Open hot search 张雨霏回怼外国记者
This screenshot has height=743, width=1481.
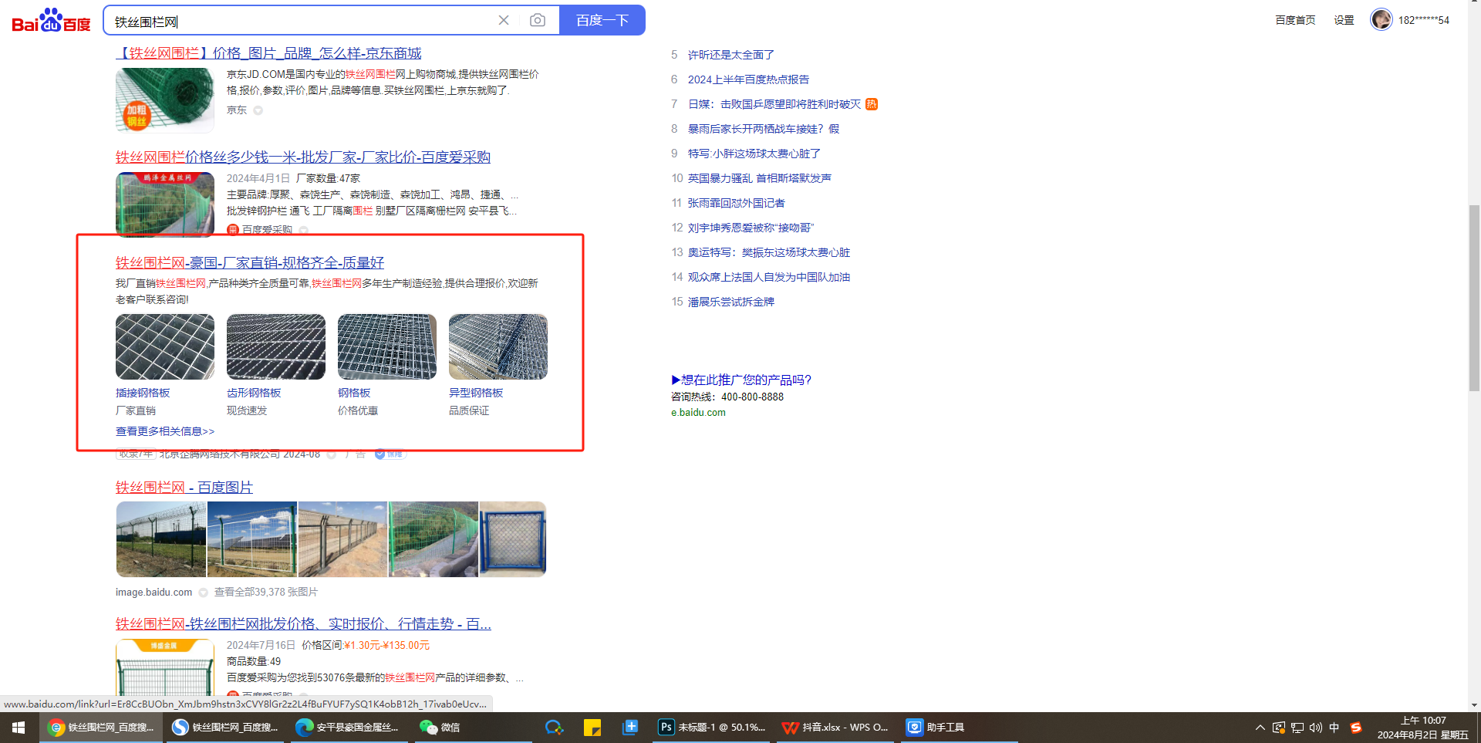tap(737, 203)
